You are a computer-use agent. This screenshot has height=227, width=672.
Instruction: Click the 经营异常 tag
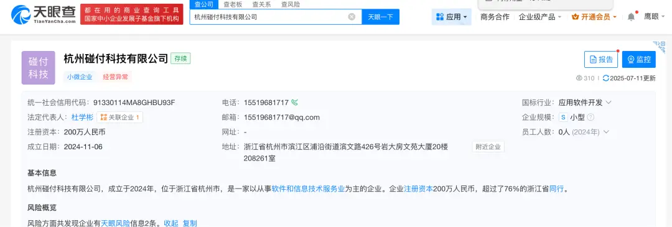pos(115,77)
